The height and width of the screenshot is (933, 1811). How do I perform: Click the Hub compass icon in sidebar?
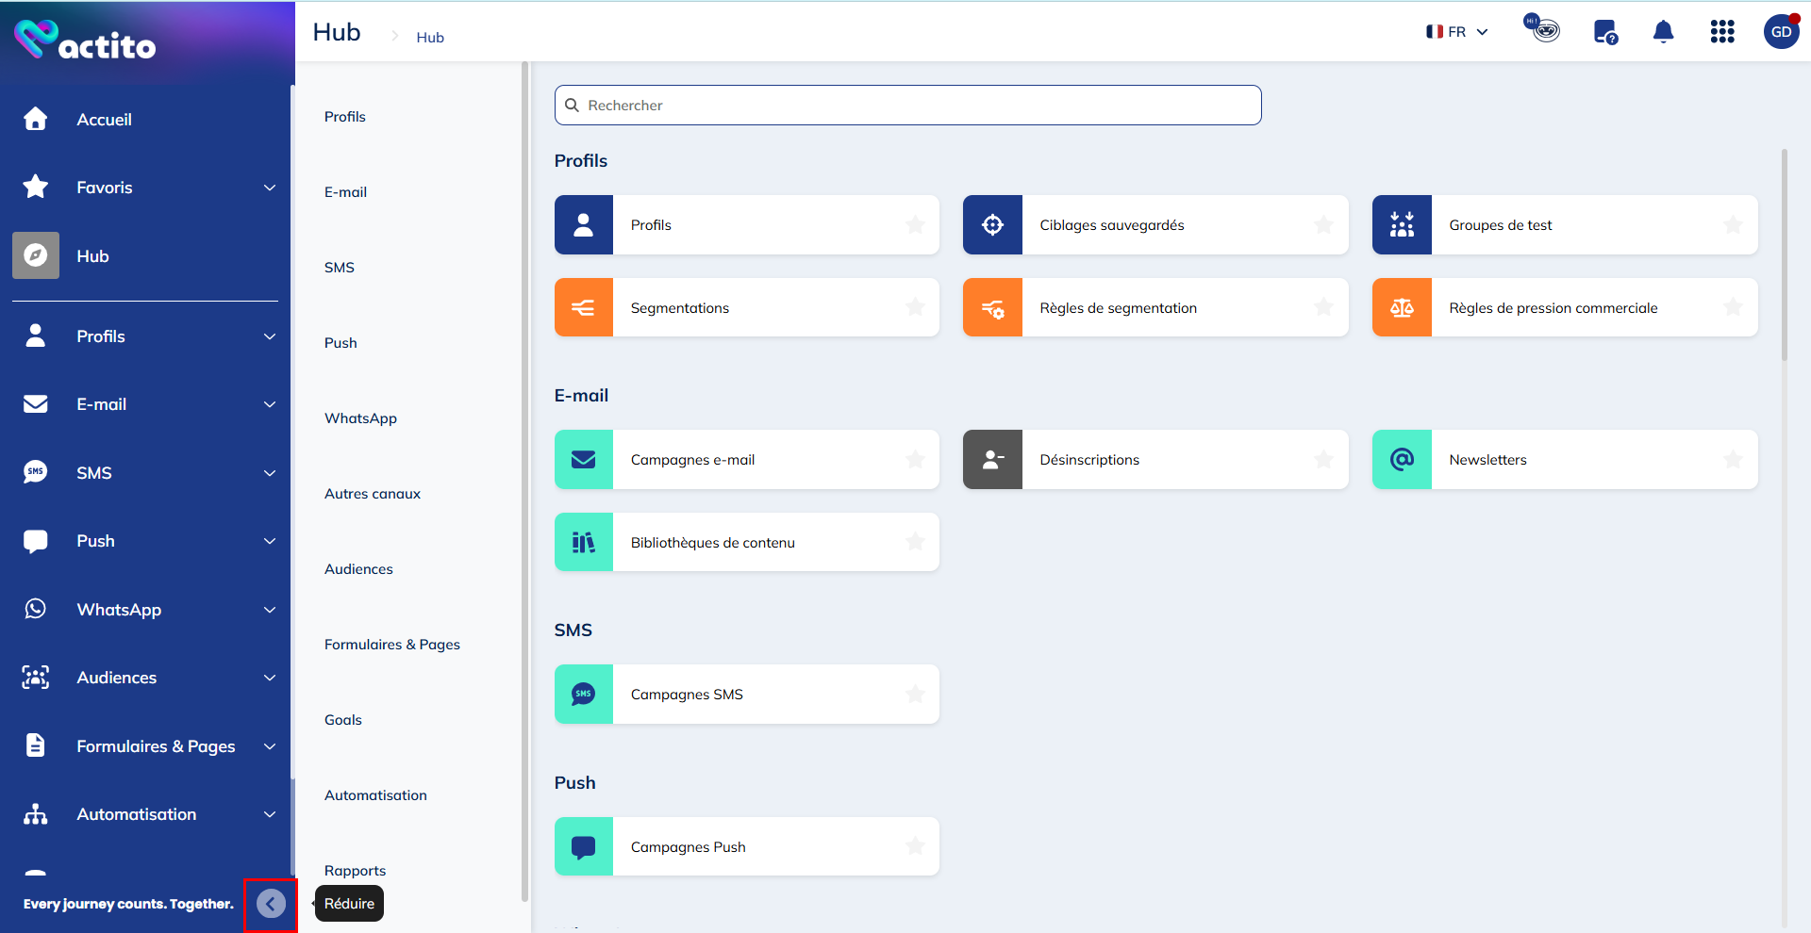pos(36,255)
